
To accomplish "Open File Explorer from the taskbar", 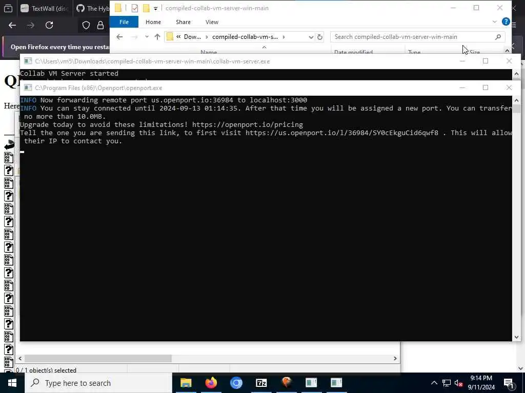I will 186,383.
